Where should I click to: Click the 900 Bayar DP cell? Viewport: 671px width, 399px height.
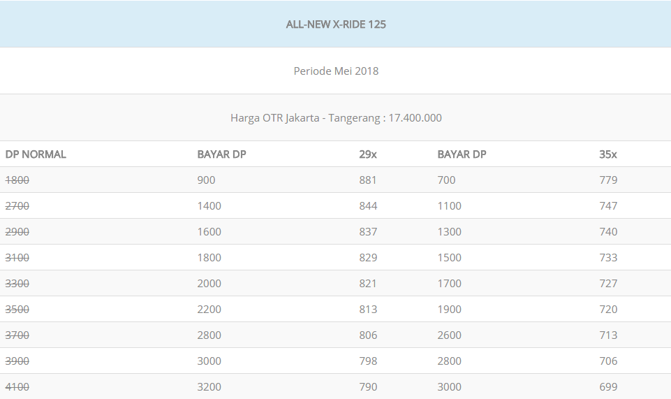[206, 180]
